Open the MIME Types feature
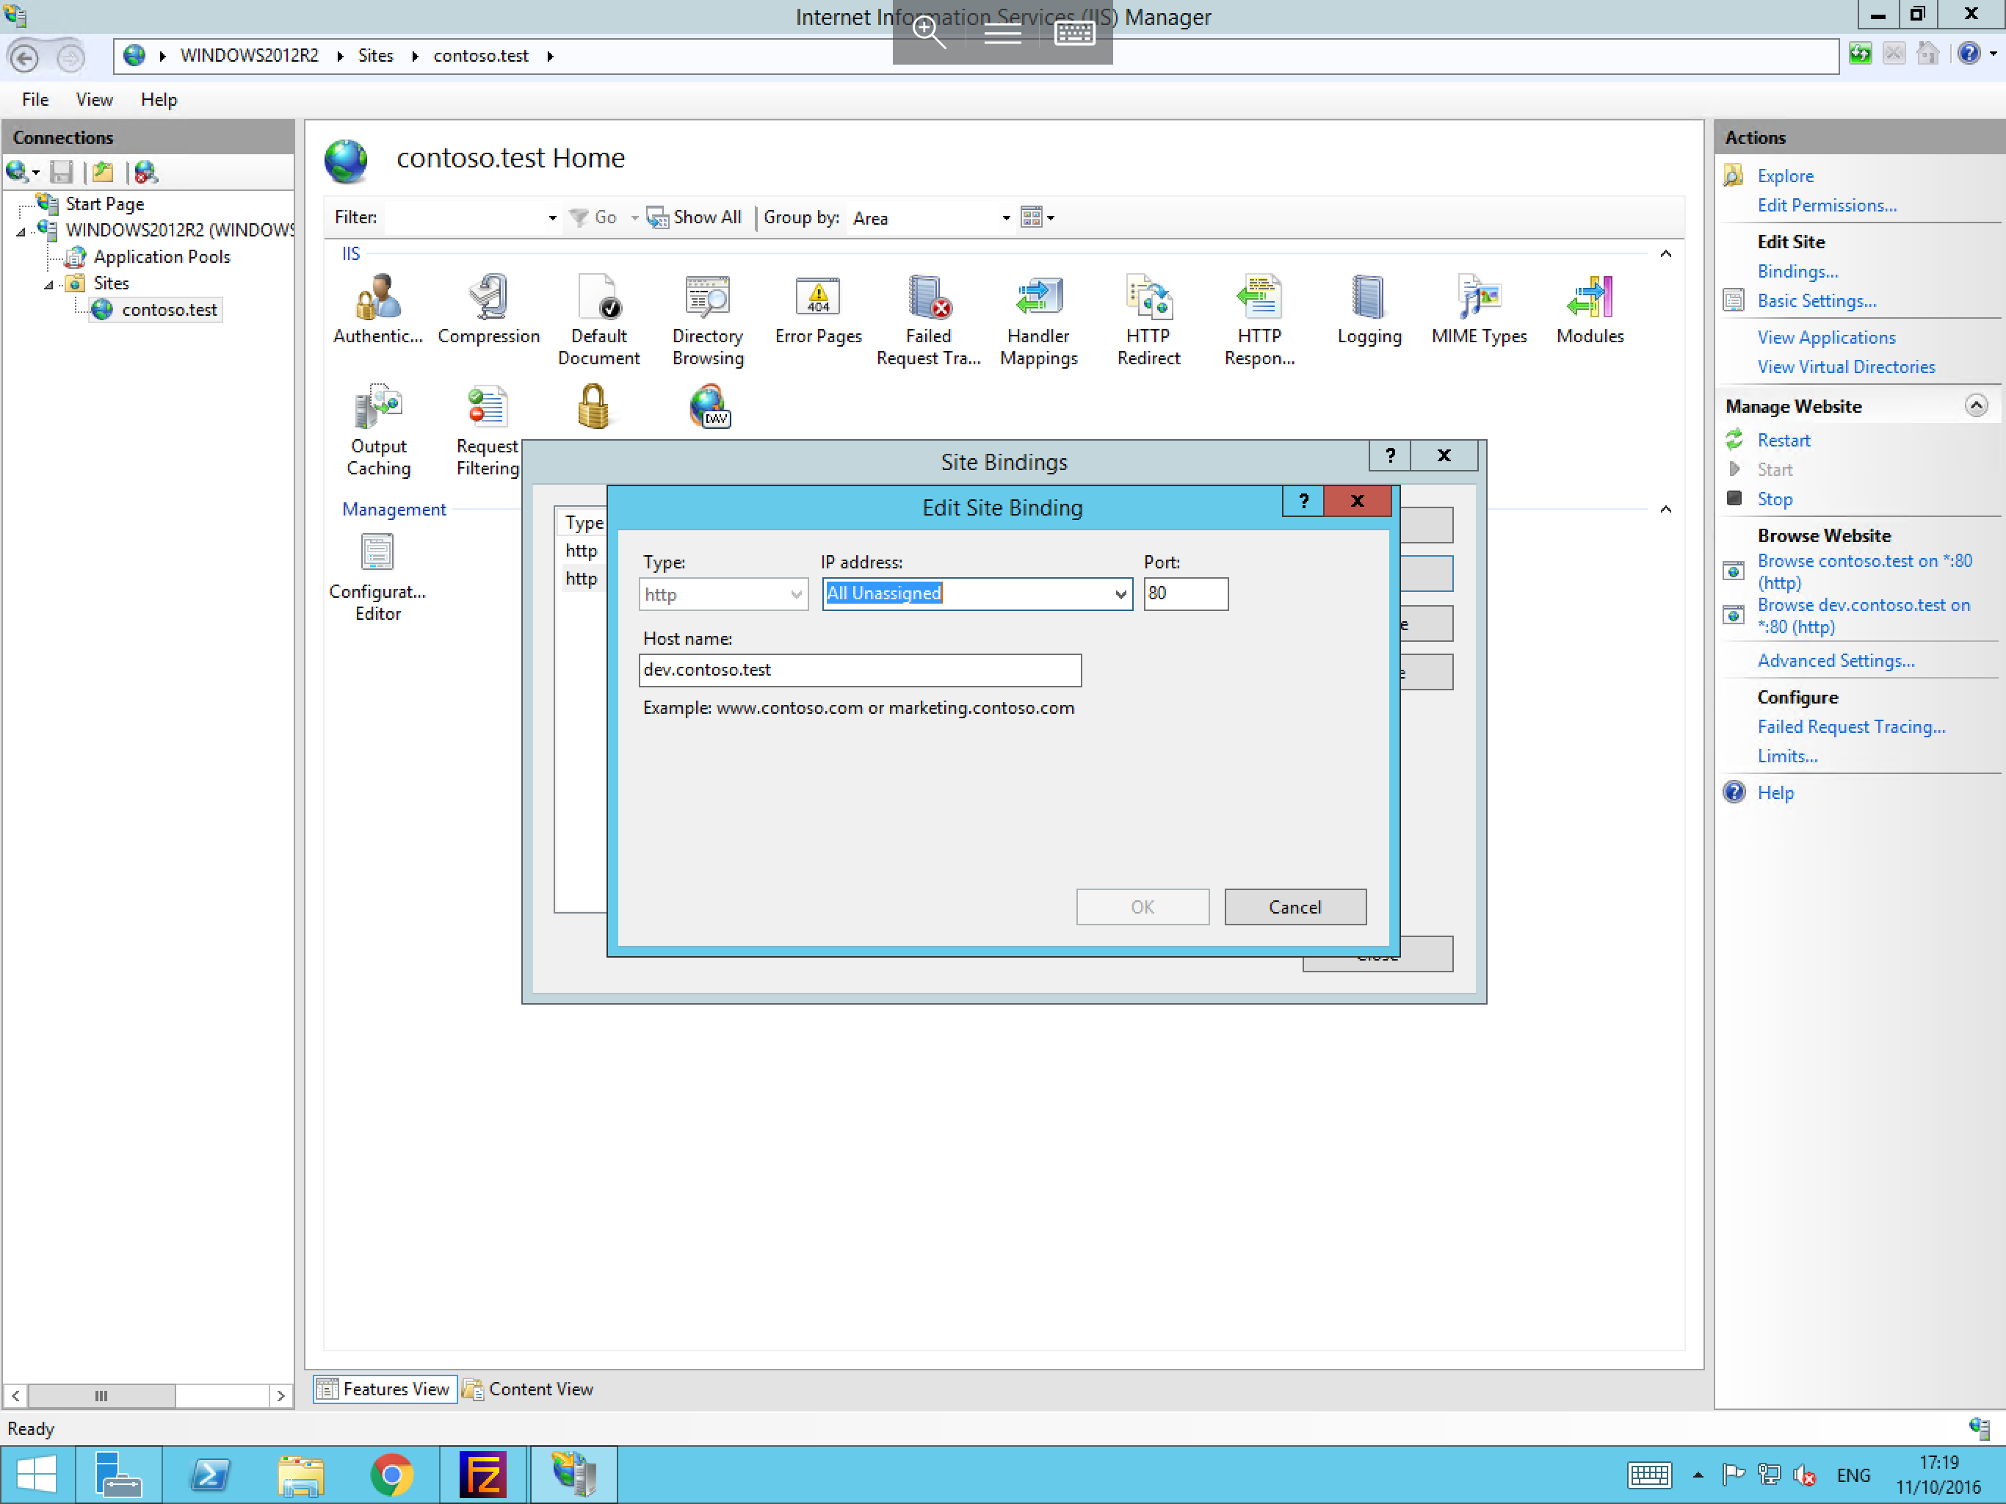Screen dimensions: 2006x1504 point(1479,310)
